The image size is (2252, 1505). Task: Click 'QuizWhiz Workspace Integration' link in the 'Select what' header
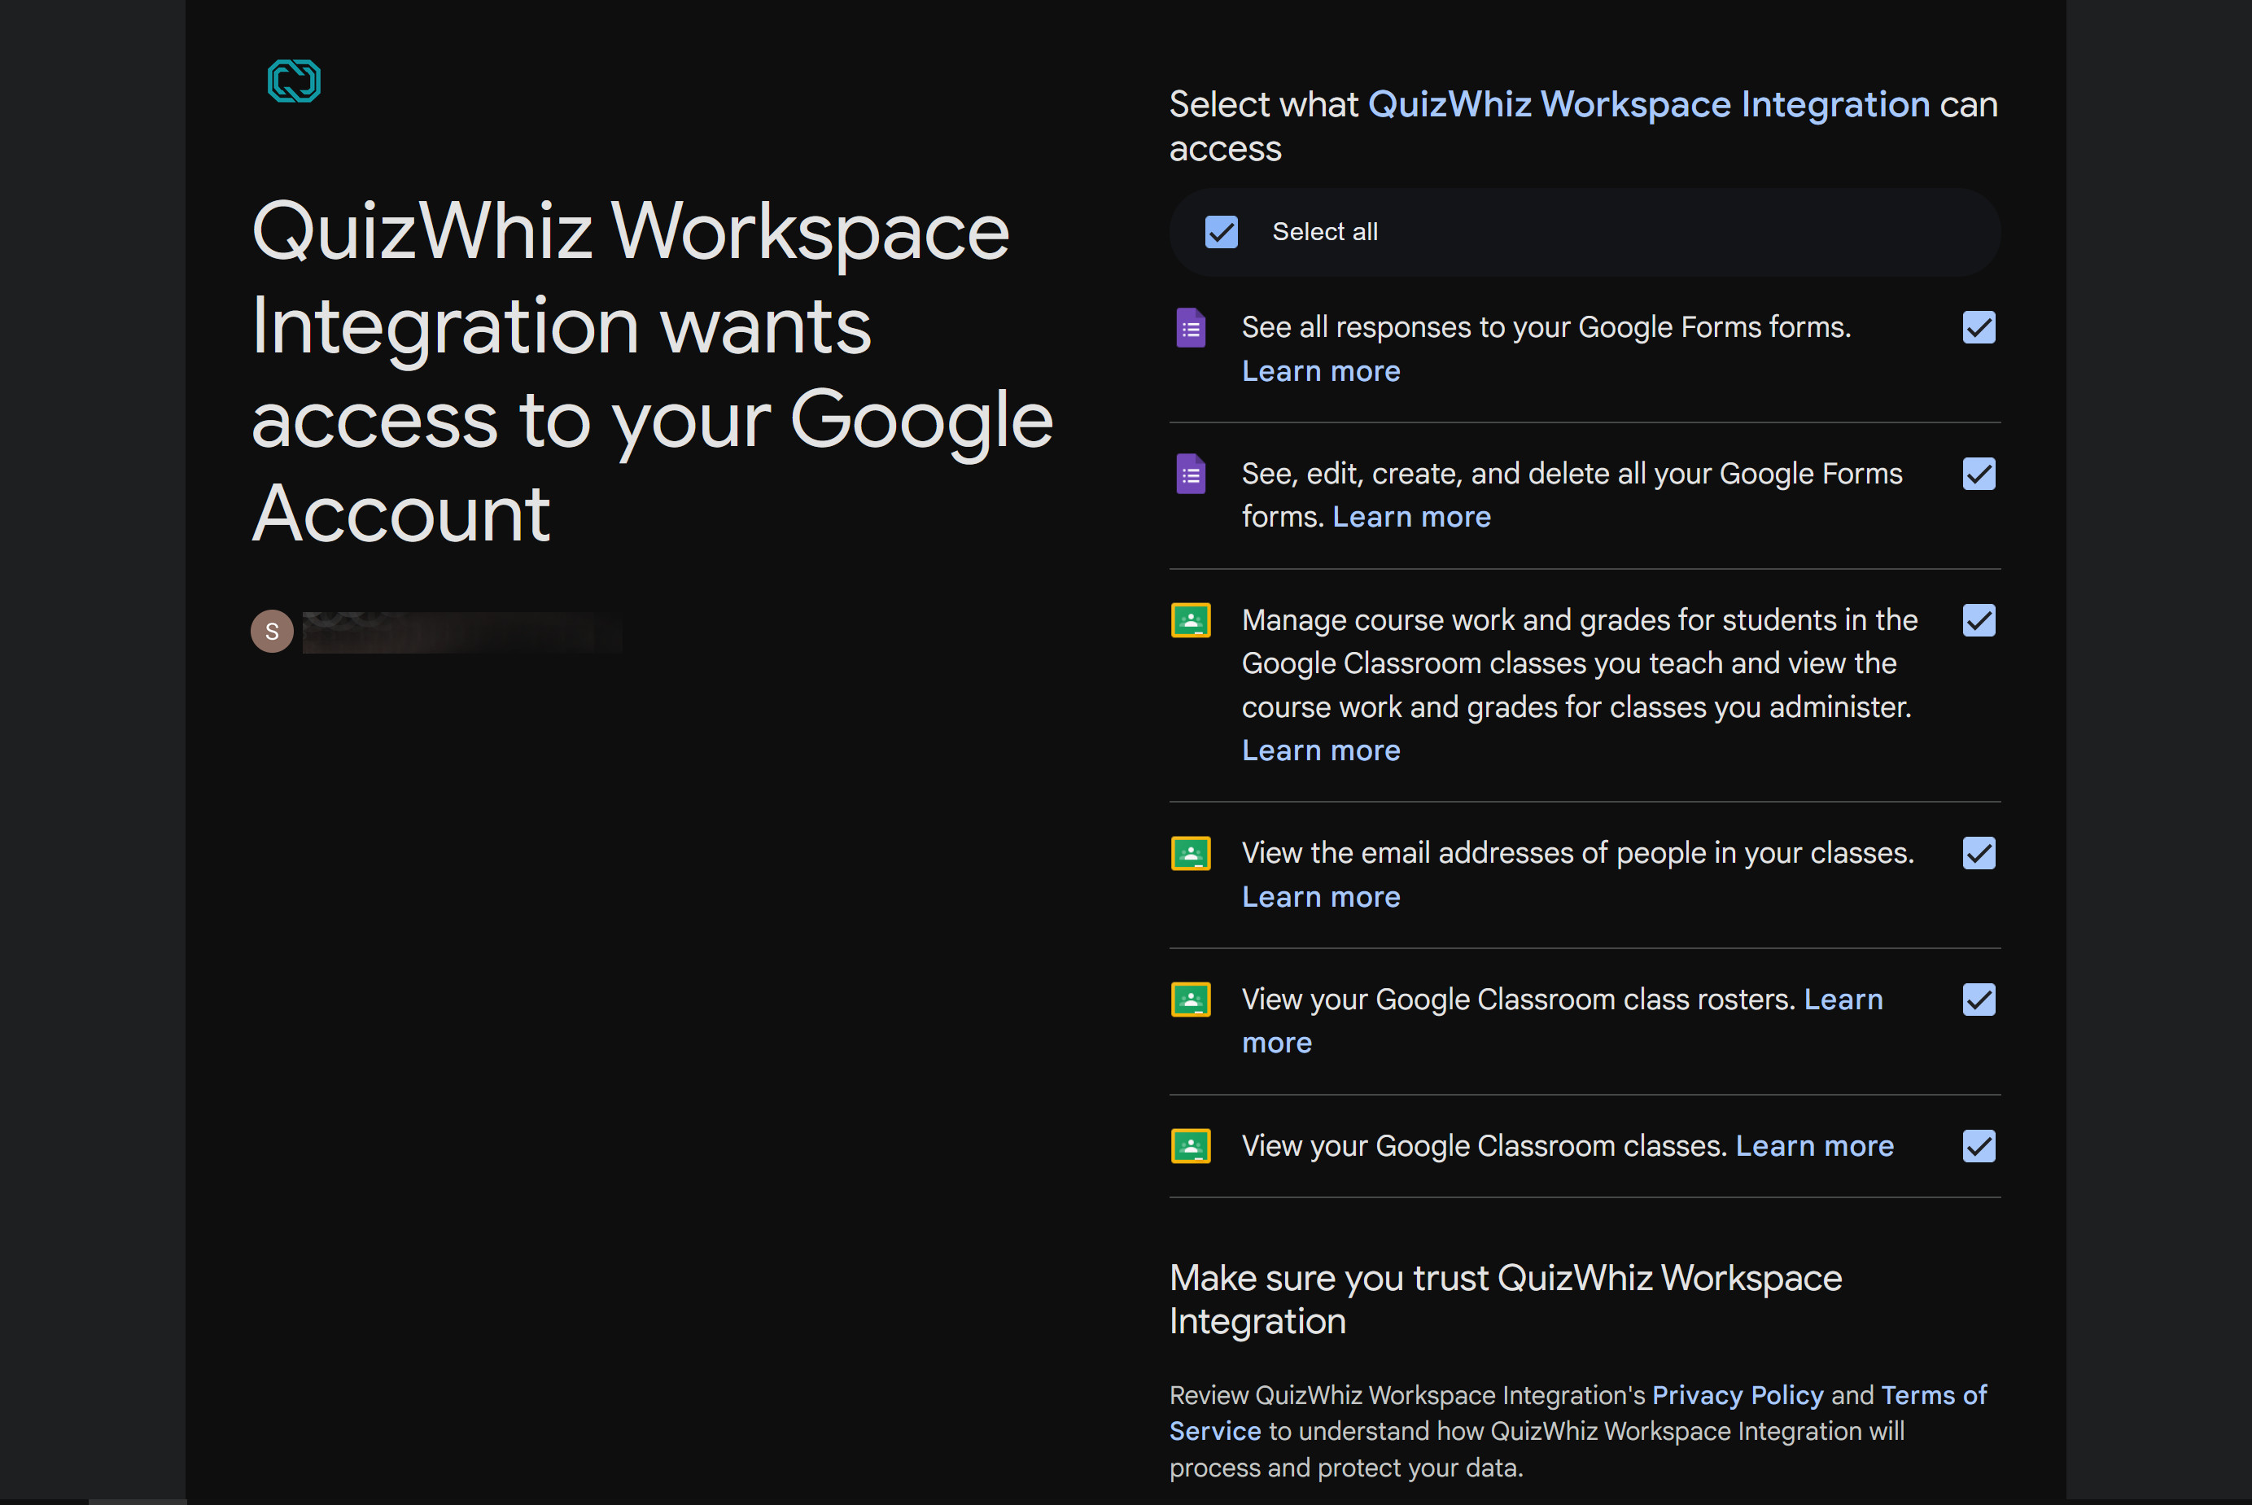(x=1648, y=103)
